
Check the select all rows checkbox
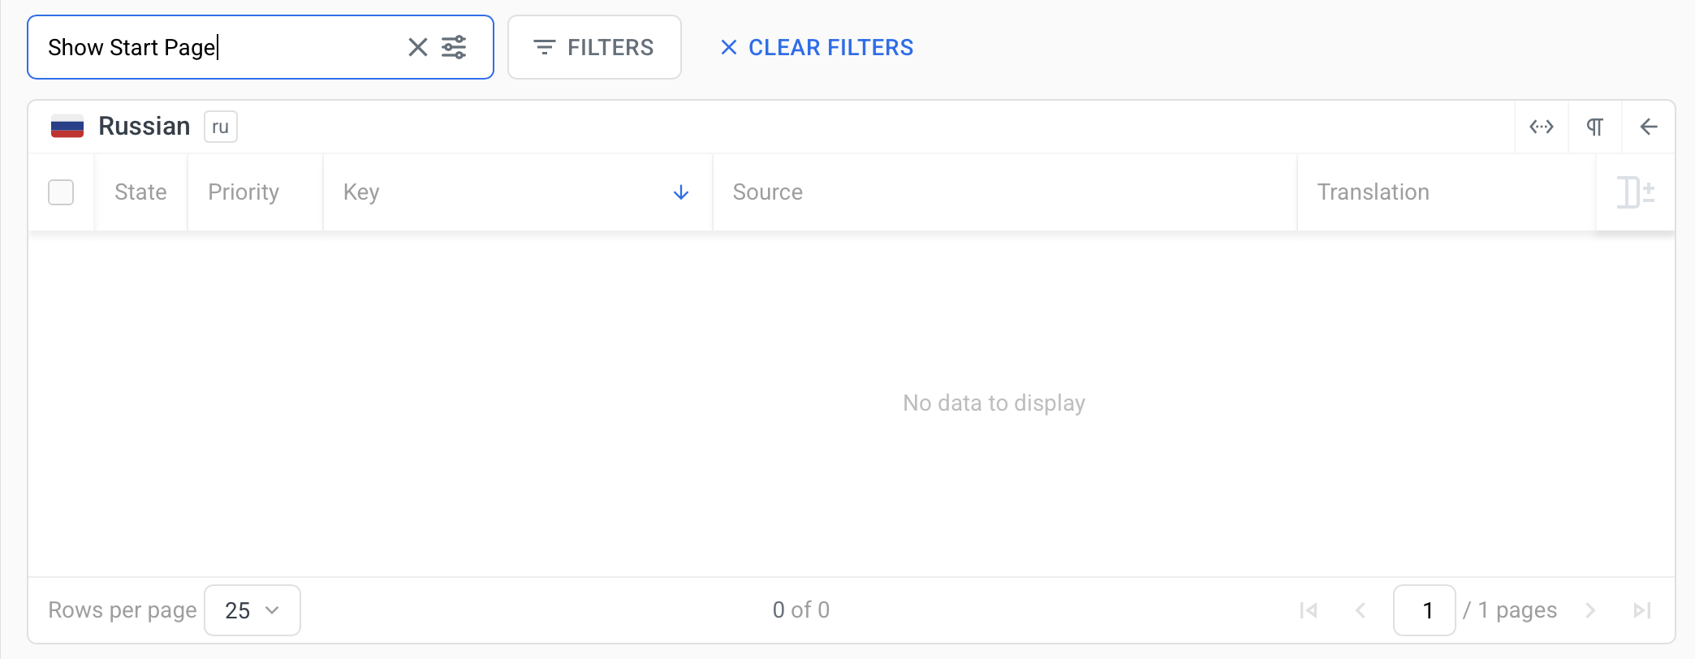tap(61, 192)
